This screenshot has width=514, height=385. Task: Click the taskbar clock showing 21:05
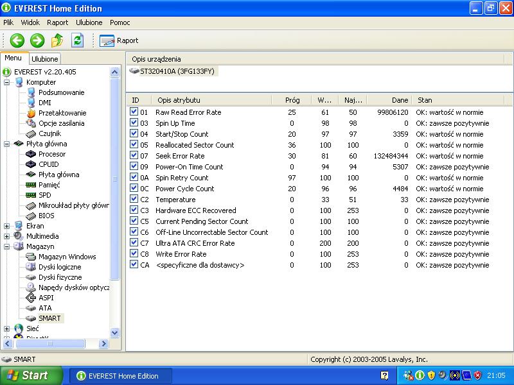496,375
